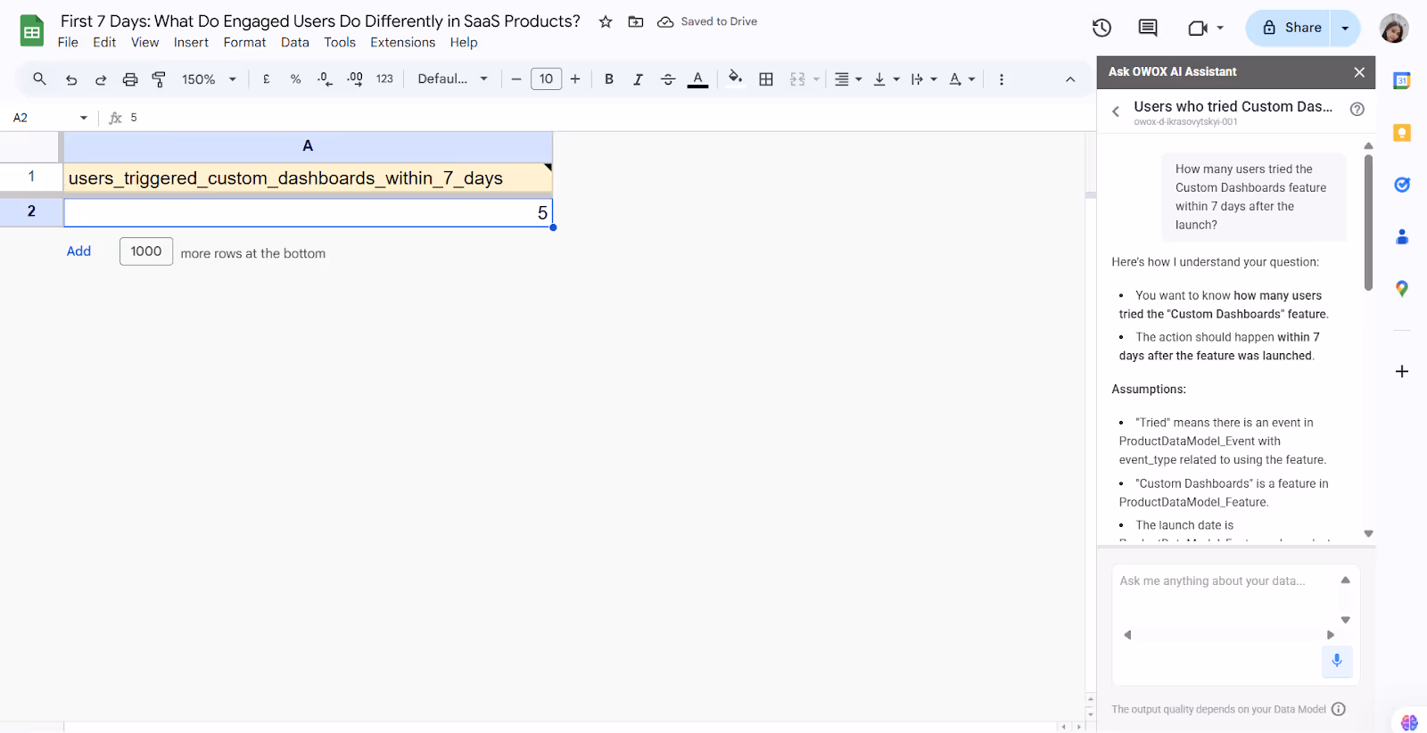Toggle strikethrough formatting

668,79
